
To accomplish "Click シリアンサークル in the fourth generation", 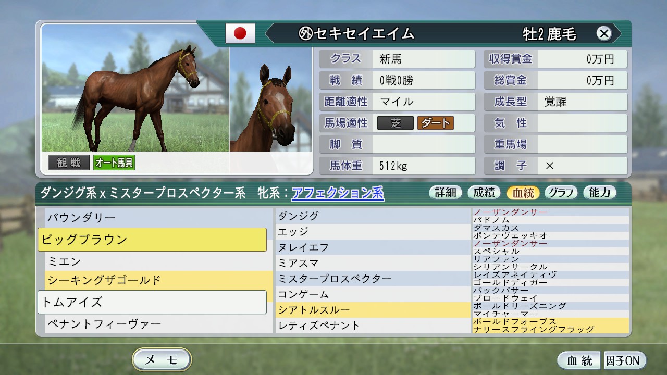I will (x=551, y=267).
